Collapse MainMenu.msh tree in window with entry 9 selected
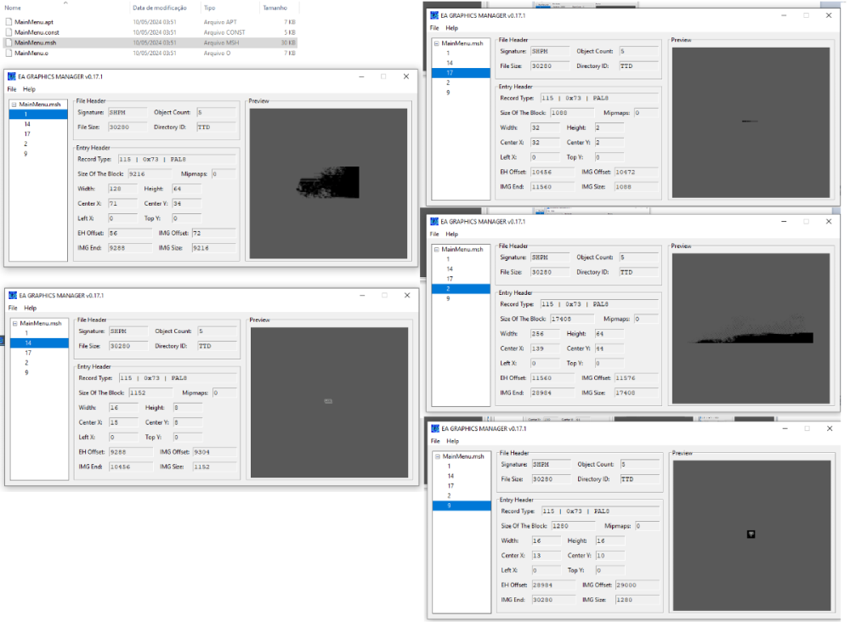The height and width of the screenshot is (628, 850). (436, 457)
